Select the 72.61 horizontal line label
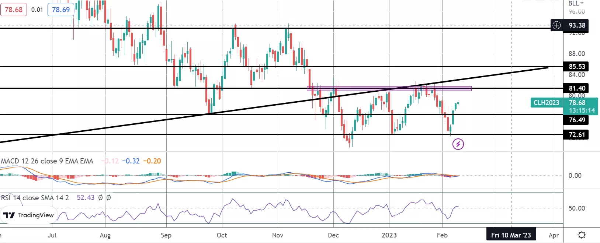600x243 pixels. (577, 135)
